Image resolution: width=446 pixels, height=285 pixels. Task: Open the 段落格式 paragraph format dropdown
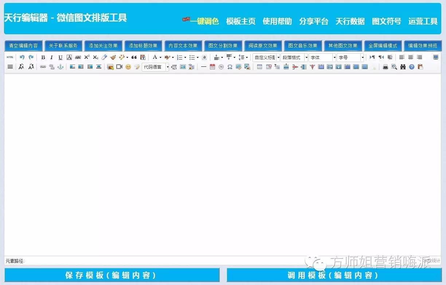(x=294, y=57)
